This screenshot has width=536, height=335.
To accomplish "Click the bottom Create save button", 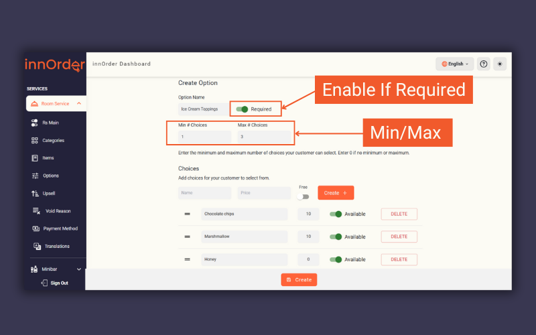I will pyautogui.click(x=299, y=279).
